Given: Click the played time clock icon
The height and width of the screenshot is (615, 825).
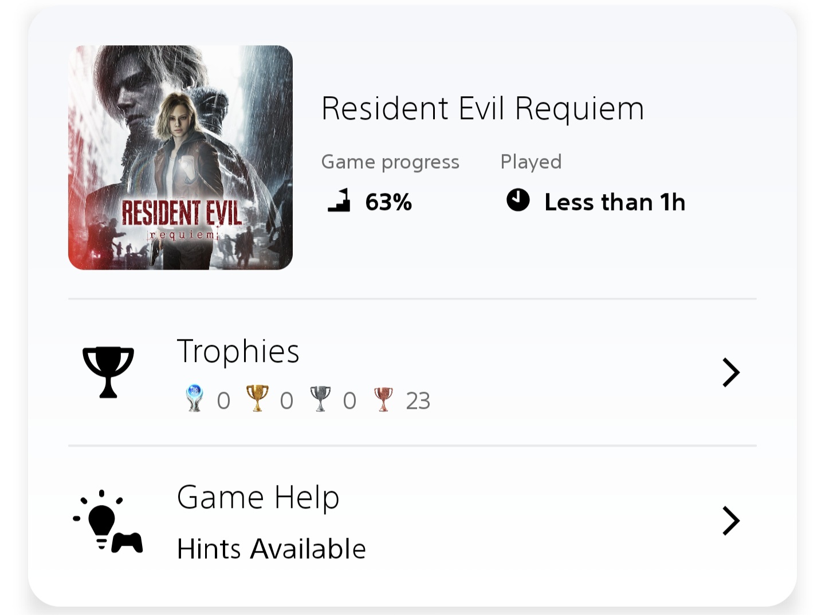Looking at the screenshot, I should click(x=518, y=200).
